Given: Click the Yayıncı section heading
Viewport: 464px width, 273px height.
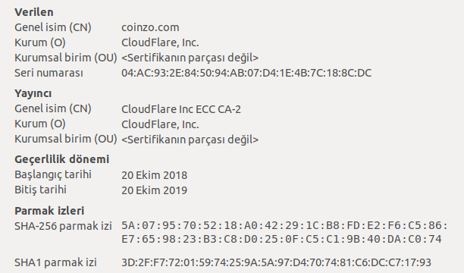Looking at the screenshot, I should 33,93.
